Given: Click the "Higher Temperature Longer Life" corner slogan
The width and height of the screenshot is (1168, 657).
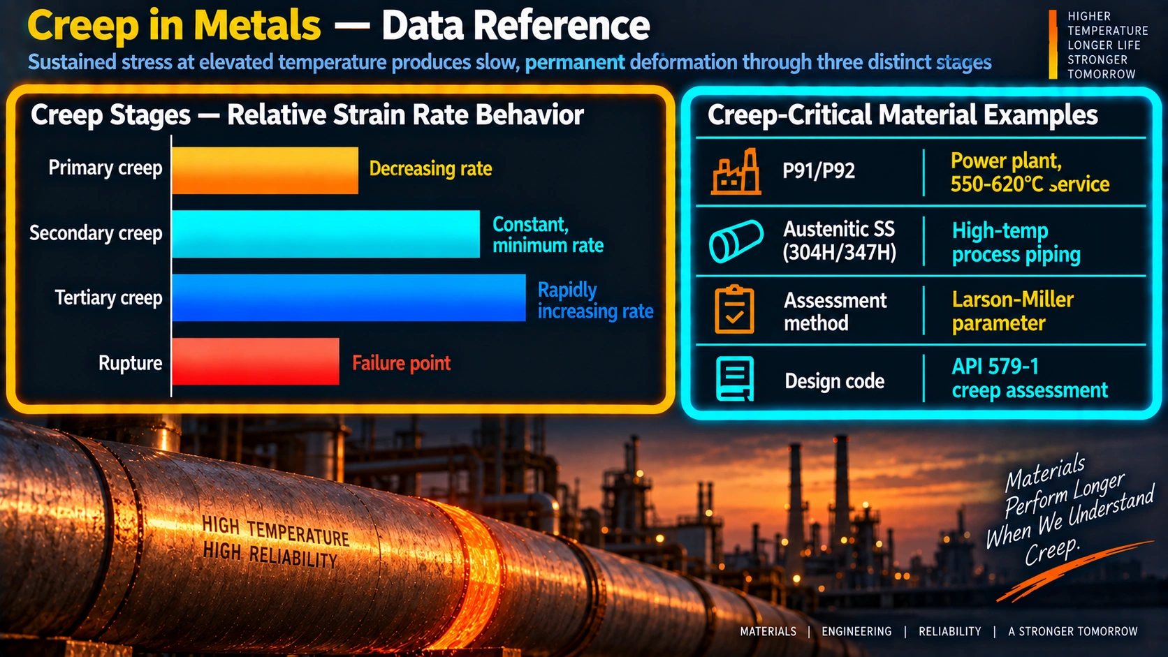Looking at the screenshot, I should point(1108,45).
